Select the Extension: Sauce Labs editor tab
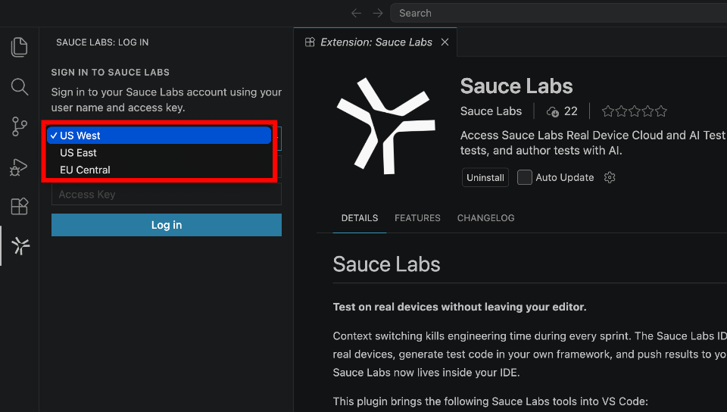The height and width of the screenshot is (412, 727). coord(376,42)
